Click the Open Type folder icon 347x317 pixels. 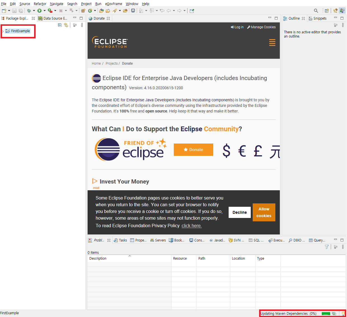click(x=102, y=11)
